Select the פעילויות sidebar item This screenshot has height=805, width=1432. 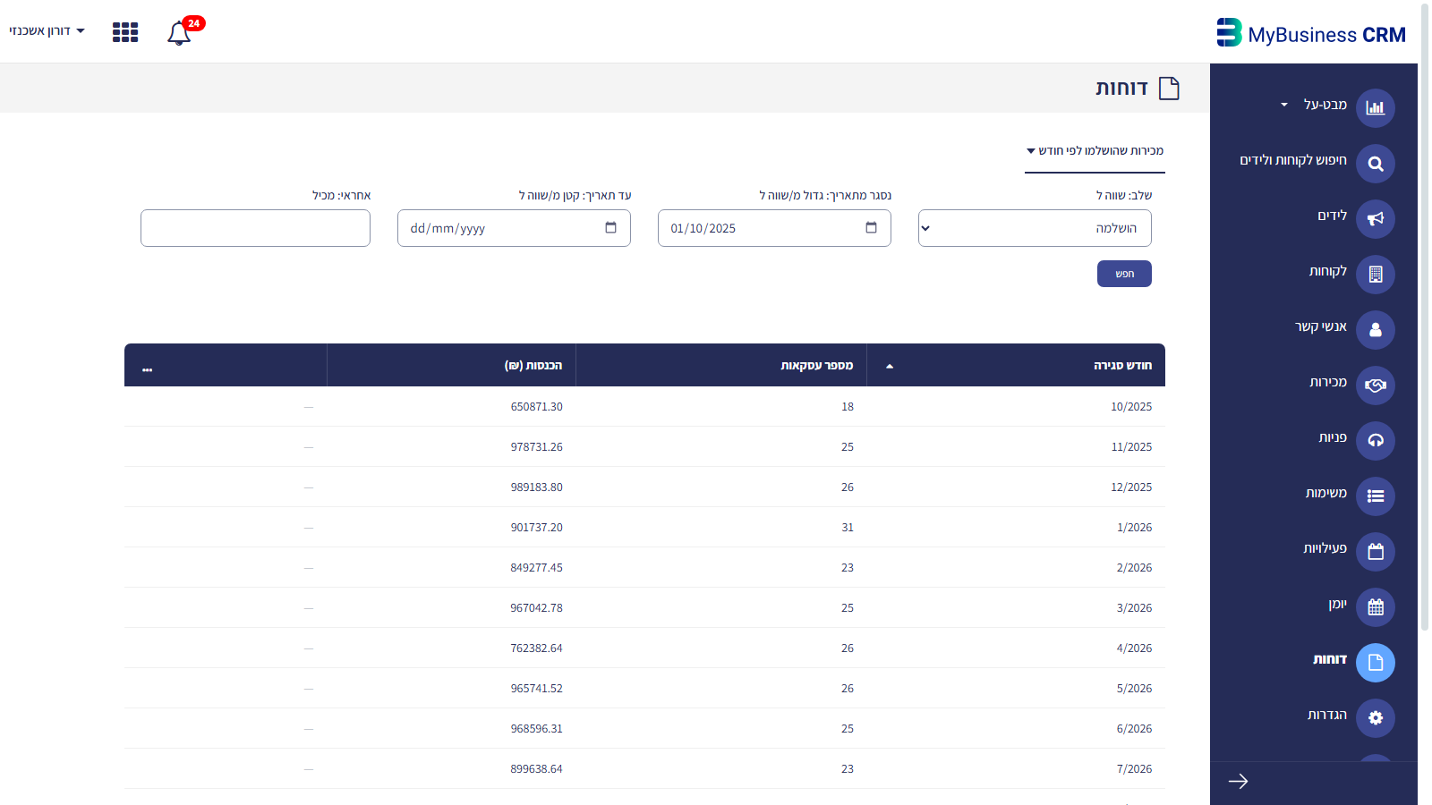(1325, 549)
